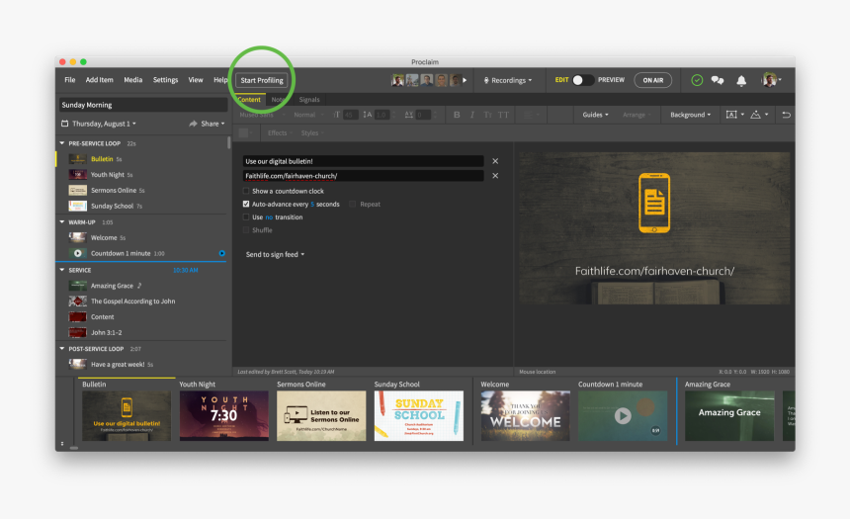Select the Bulletin item in service list
Viewport: 850px width, 519px height.
coord(142,159)
